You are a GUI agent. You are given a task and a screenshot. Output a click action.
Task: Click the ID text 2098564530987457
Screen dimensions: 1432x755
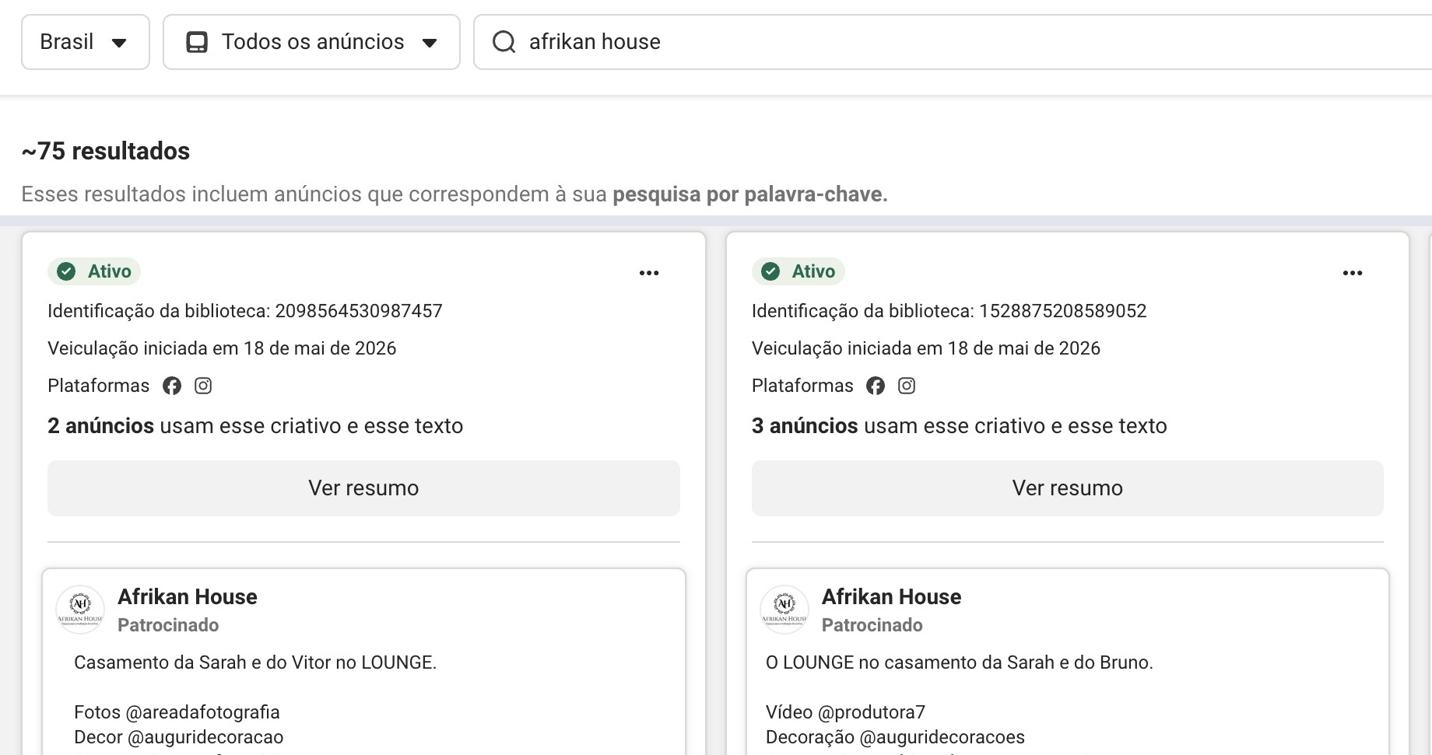point(359,311)
